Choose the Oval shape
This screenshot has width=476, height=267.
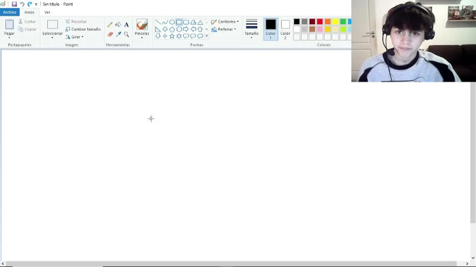[172, 22]
